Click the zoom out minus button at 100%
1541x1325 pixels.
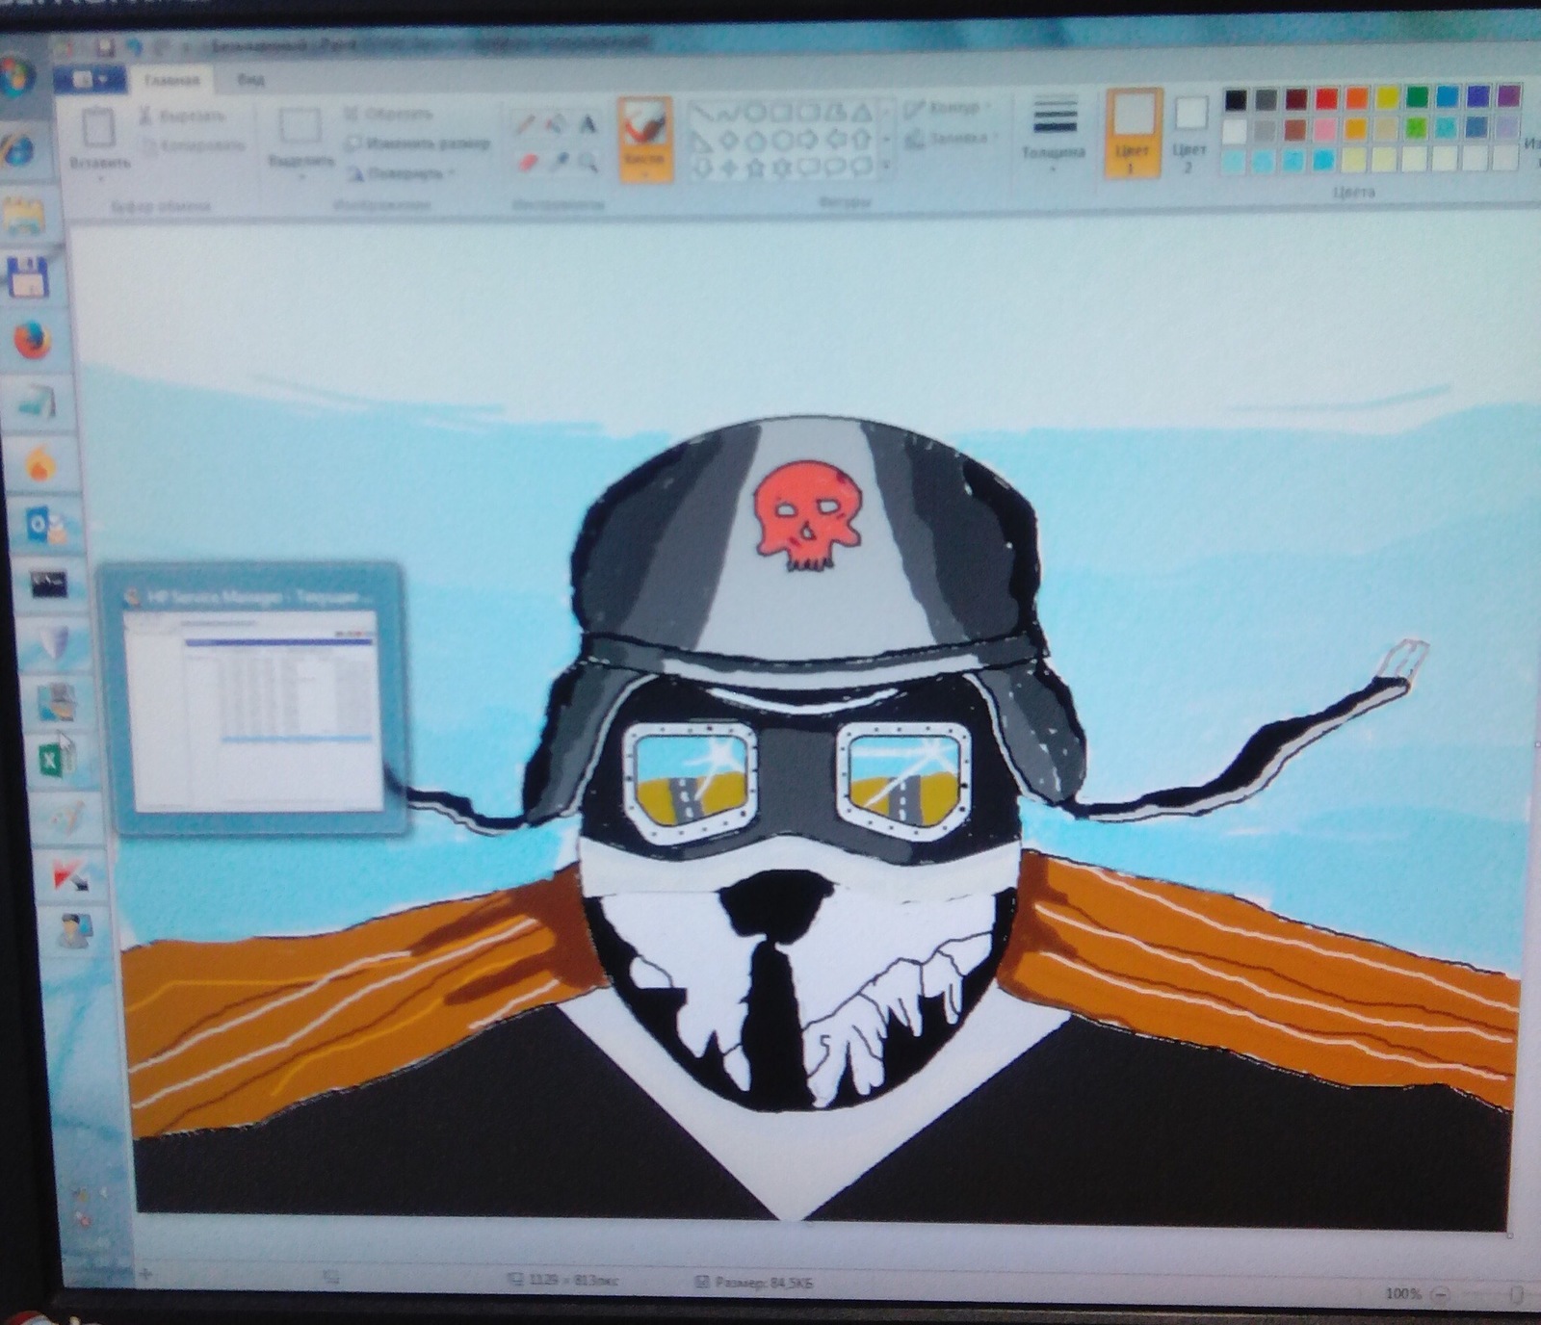[x=1440, y=1294]
